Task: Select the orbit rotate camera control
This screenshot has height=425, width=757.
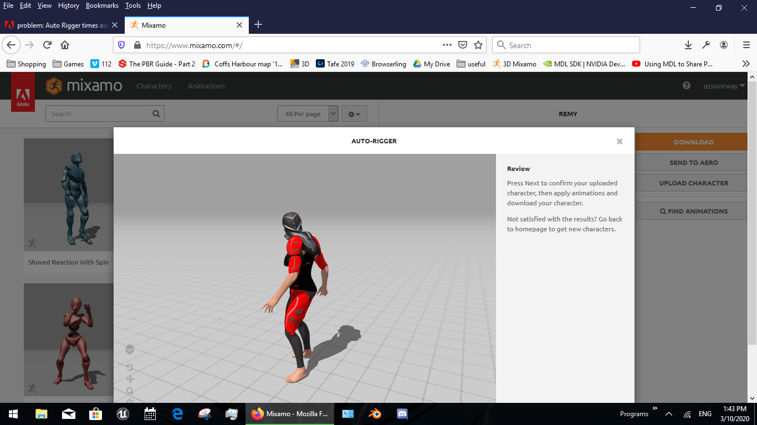Action: 130,367
